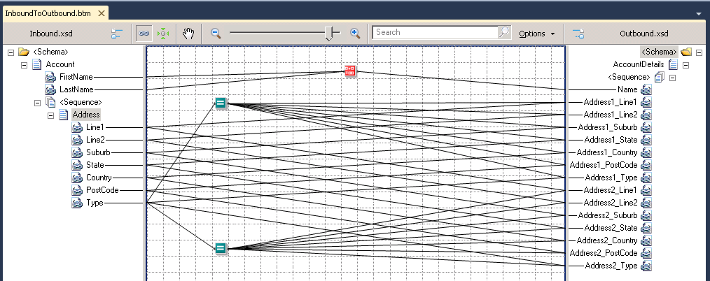
Task: Open the Options dropdown menu
Action: (536, 33)
